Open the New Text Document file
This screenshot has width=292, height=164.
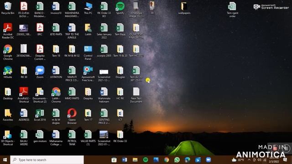[136, 95]
